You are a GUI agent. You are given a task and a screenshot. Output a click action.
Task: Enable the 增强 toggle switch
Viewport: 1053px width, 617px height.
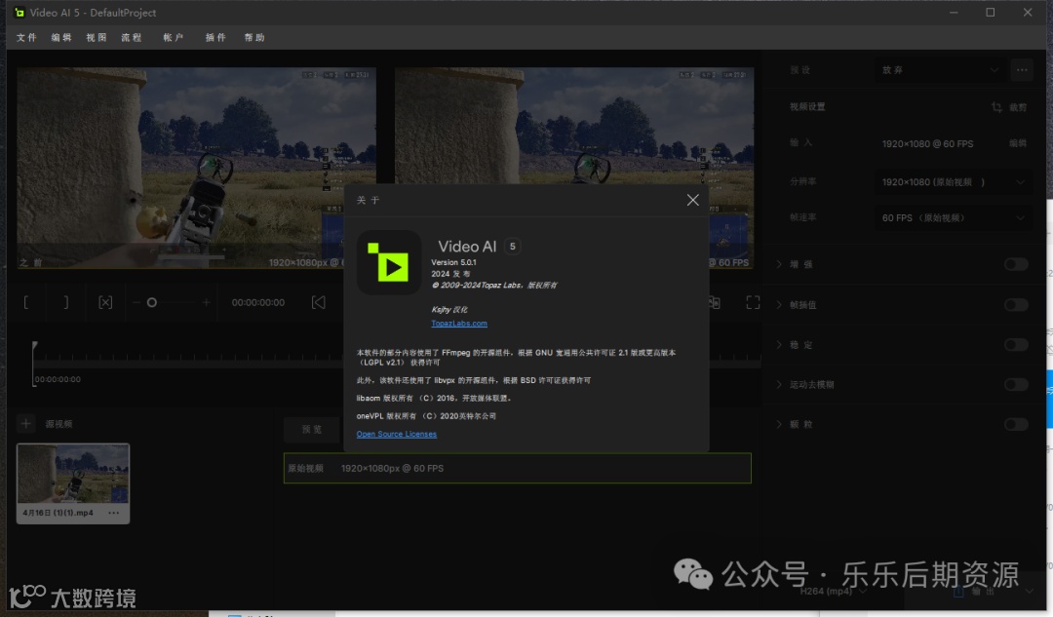1016,264
